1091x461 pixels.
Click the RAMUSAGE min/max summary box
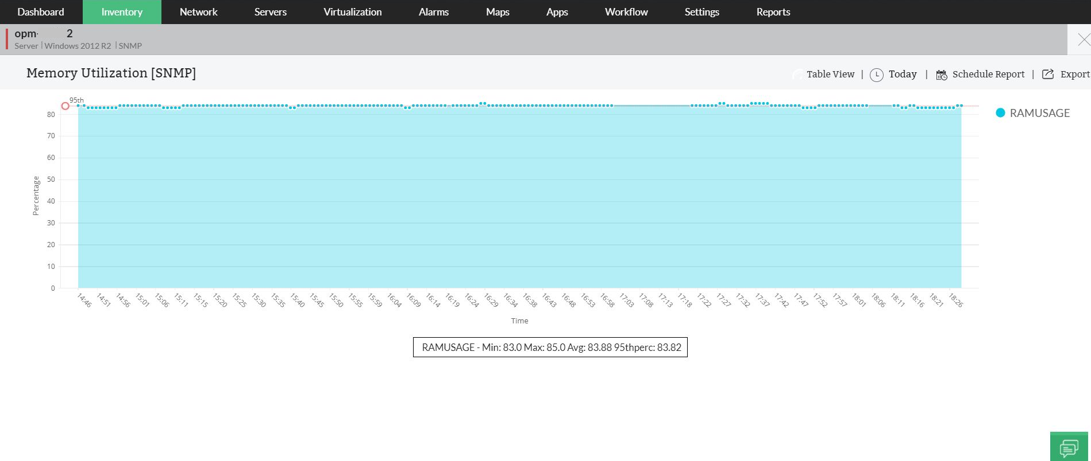tap(550, 347)
